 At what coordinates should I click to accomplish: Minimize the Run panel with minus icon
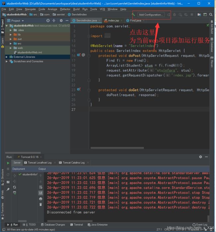pyautogui.click(x=206, y=157)
